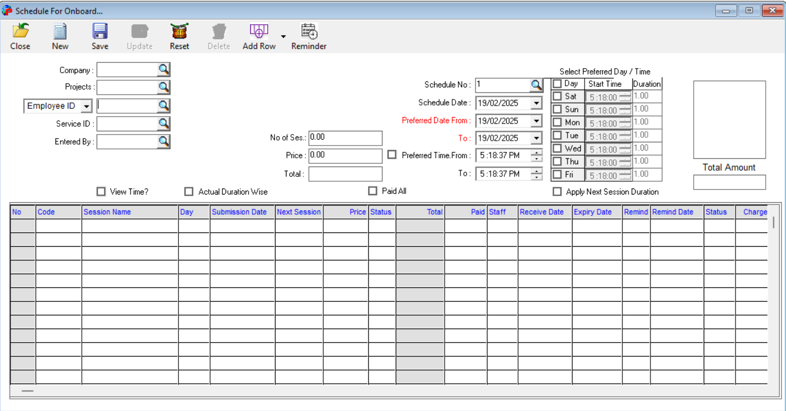This screenshot has width=786, height=411.
Task: Search Schedule No with magnifier icon
Action: (x=536, y=85)
